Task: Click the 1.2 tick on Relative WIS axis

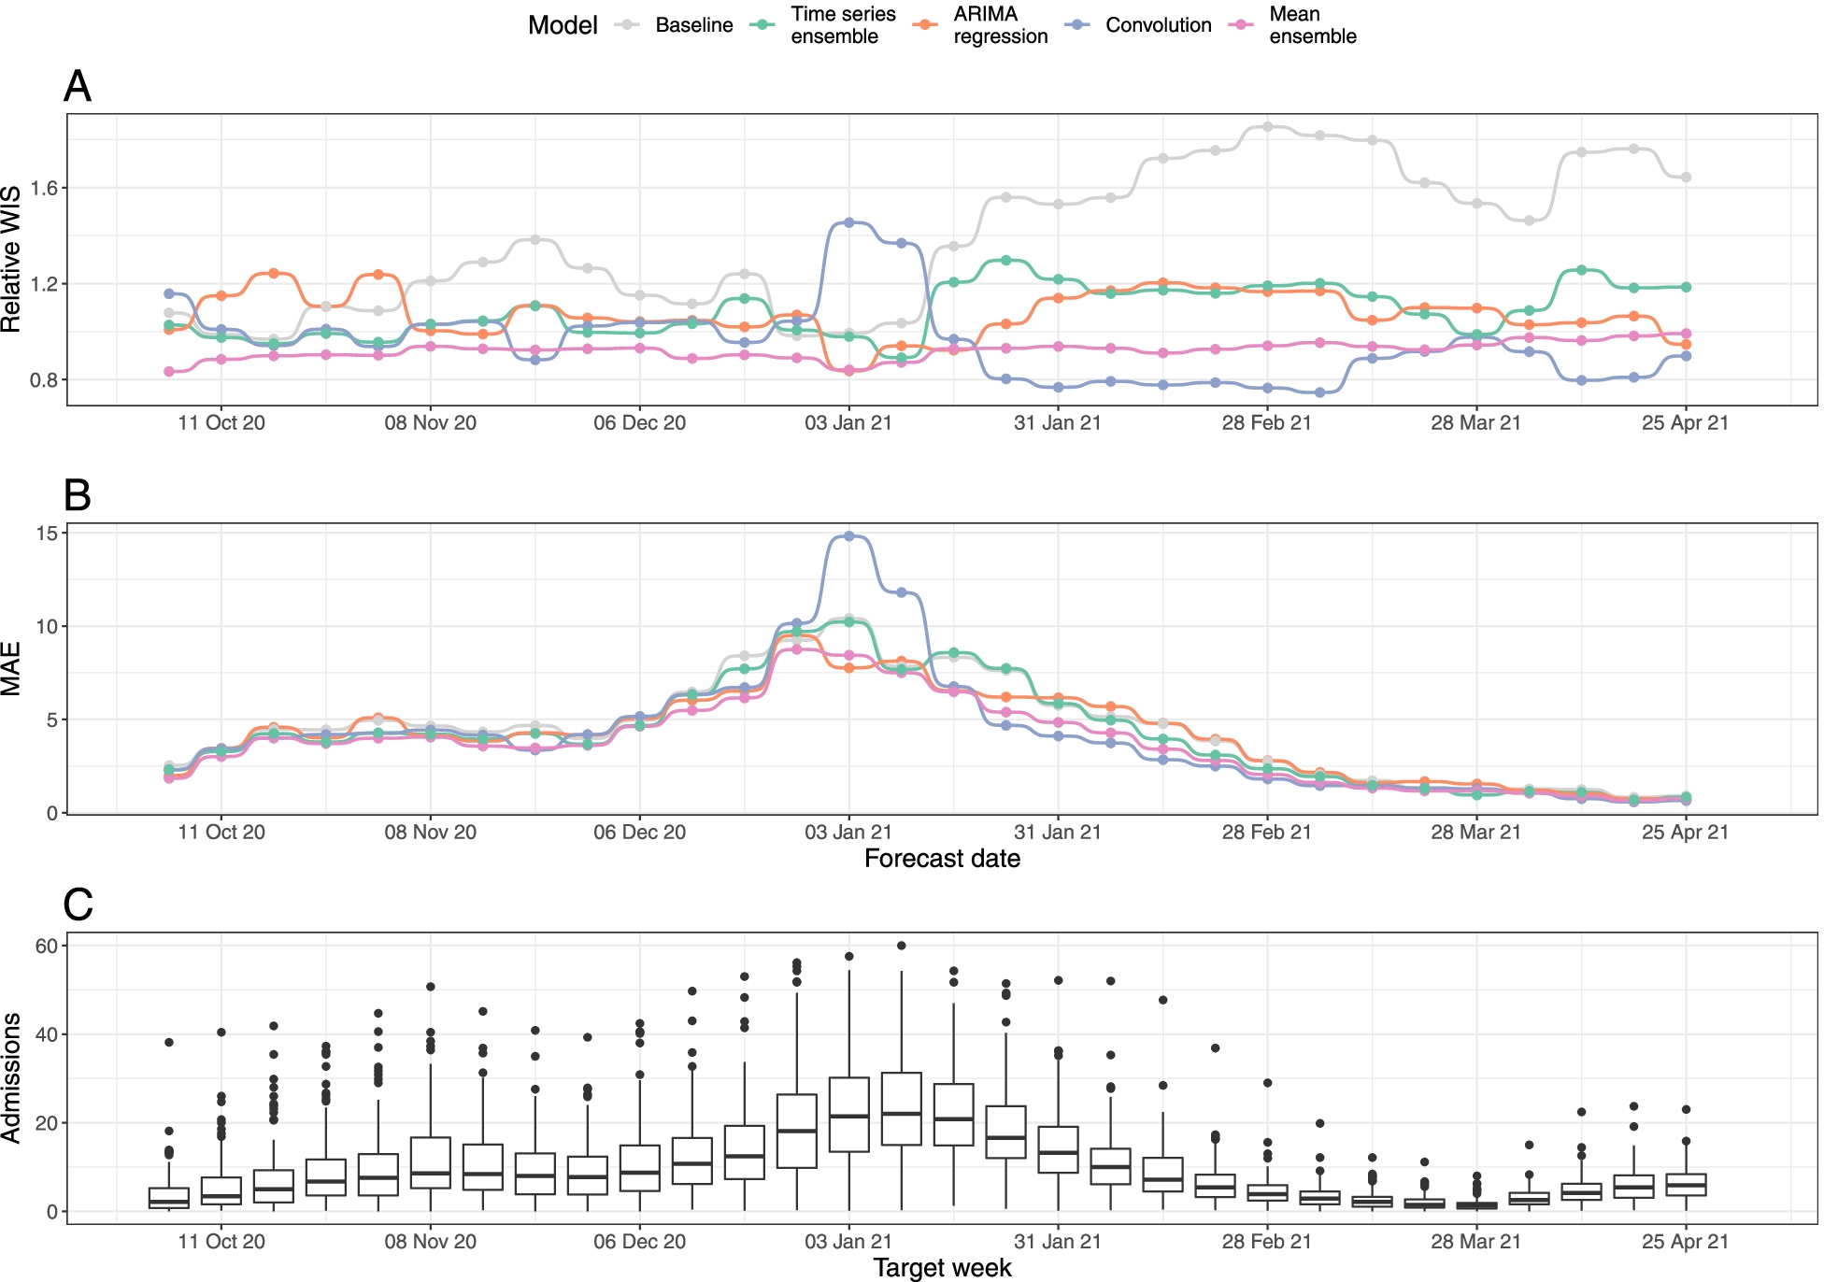Action: [44, 284]
